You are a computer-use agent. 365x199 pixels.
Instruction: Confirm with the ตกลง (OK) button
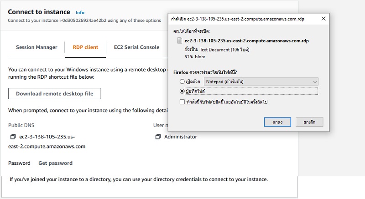coord(277,122)
